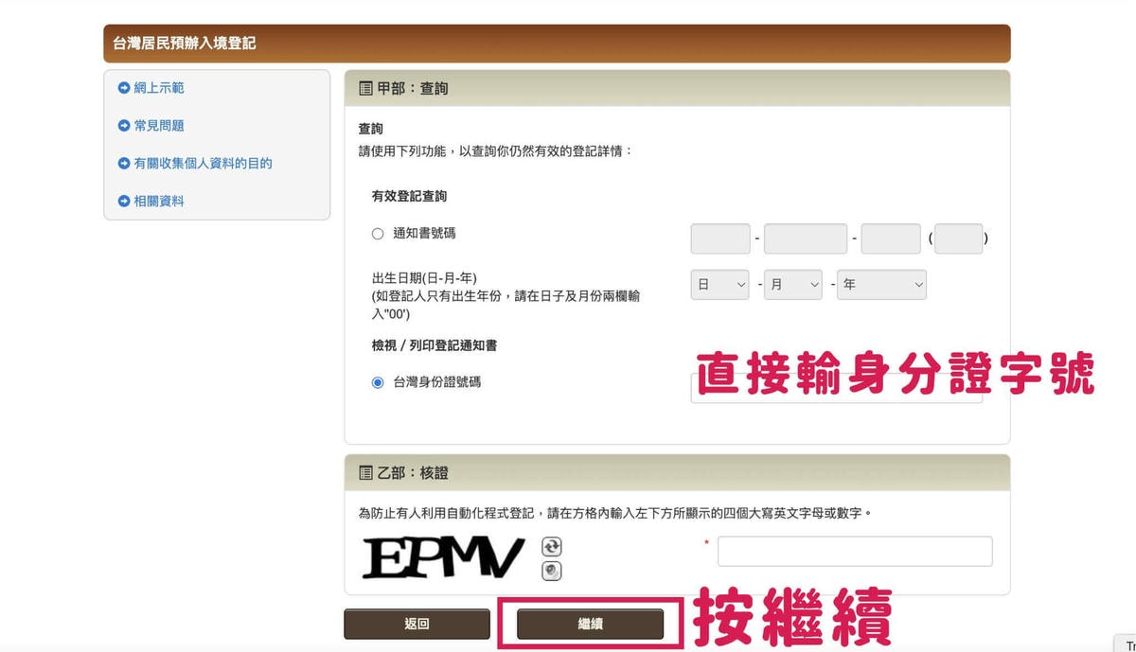Open 有關收集個人資料的目的 link
The height and width of the screenshot is (652, 1136).
click(204, 164)
